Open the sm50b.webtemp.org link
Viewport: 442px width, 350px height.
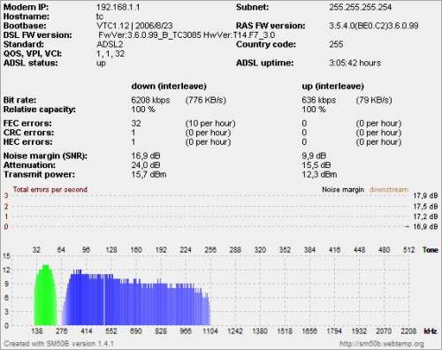pos(382,344)
